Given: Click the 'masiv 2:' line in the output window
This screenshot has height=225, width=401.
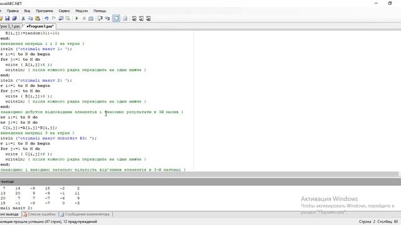Looking at the screenshot, I should pos(16,208).
